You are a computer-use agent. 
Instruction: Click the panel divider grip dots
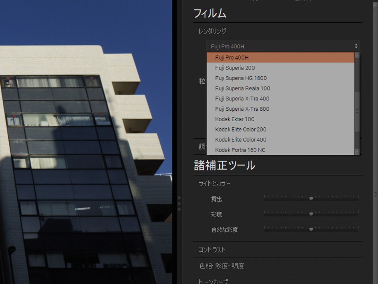click(179, 204)
